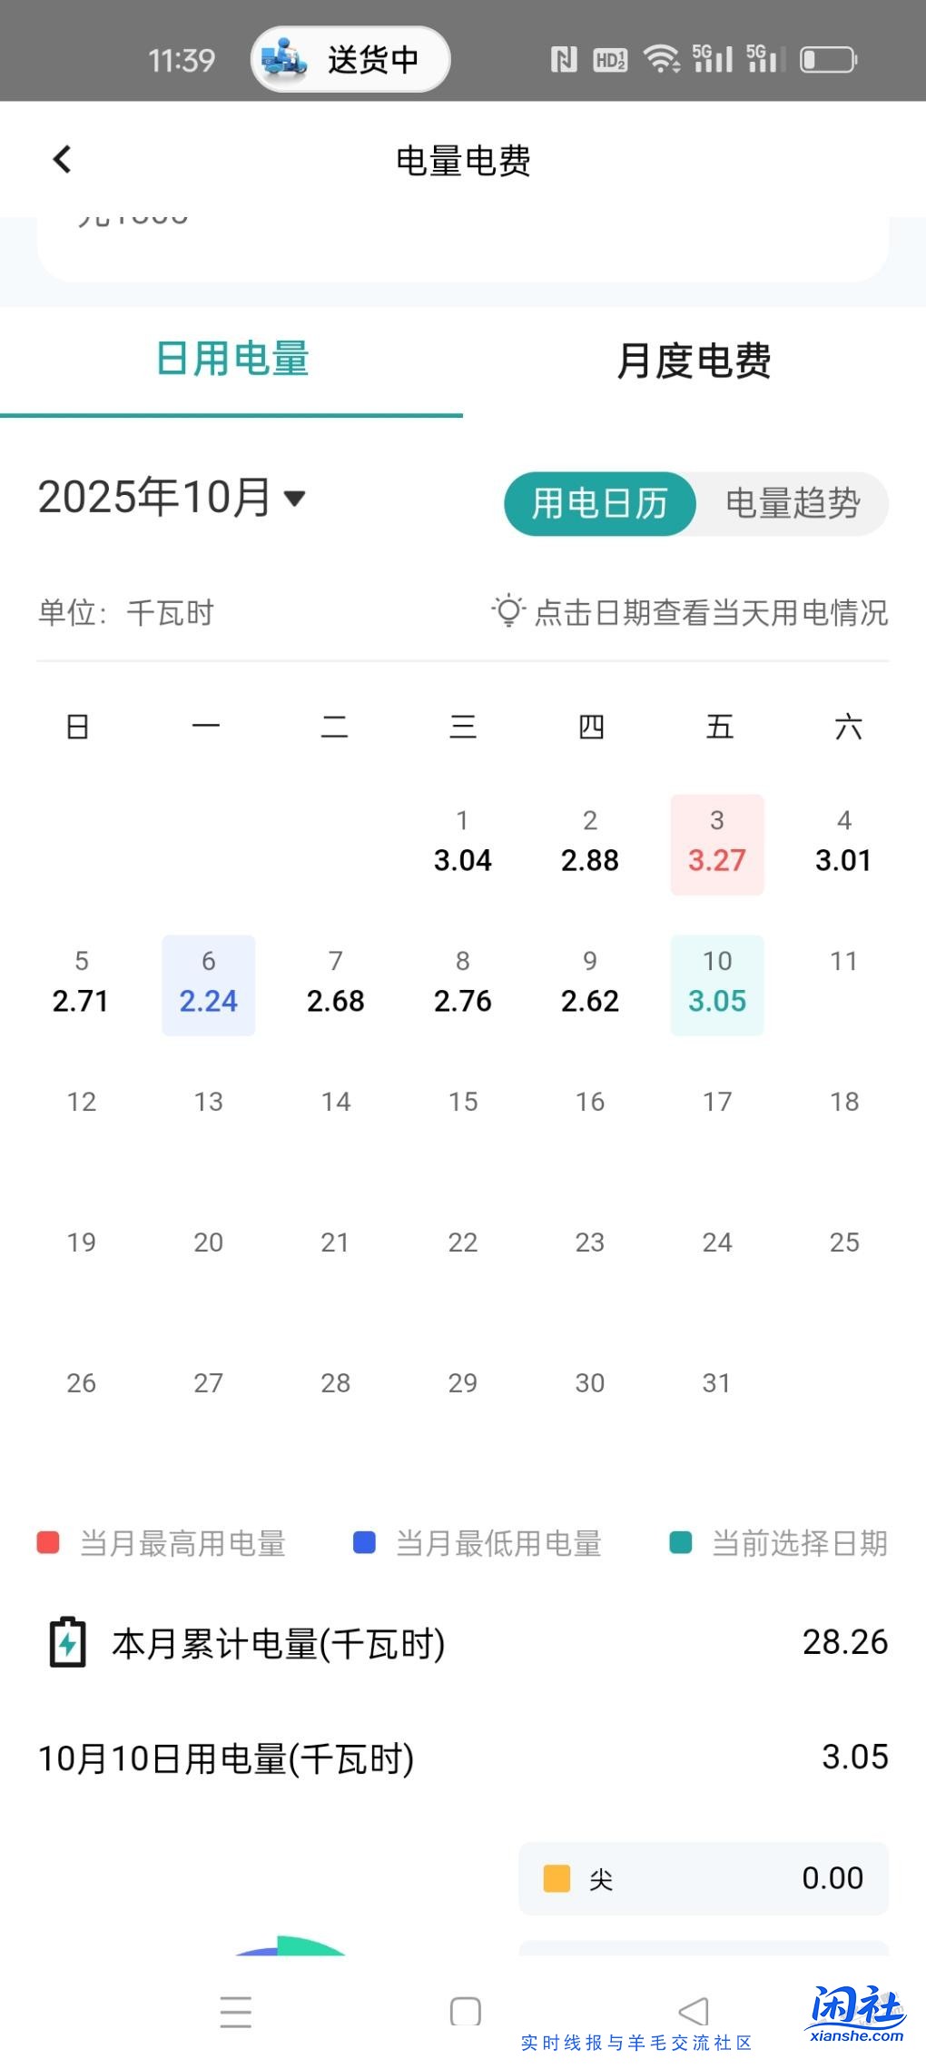Image resolution: width=926 pixels, height=2069 pixels.
Task: Select October 10 with 3.05 usage
Action: click(716, 985)
